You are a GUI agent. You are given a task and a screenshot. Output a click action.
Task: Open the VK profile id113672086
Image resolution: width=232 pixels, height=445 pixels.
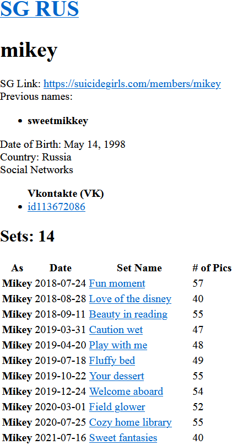tap(56, 207)
